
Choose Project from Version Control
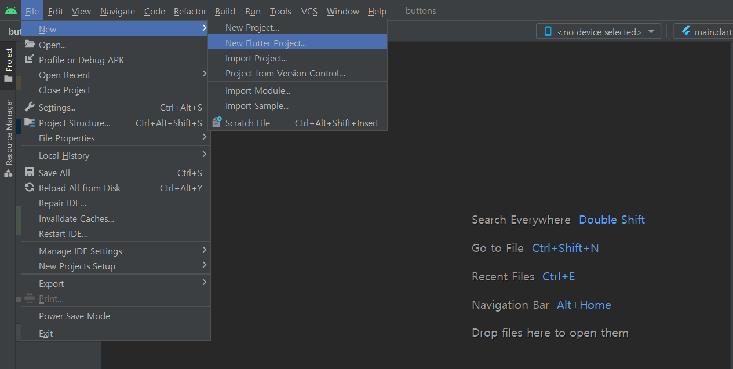pos(298,73)
